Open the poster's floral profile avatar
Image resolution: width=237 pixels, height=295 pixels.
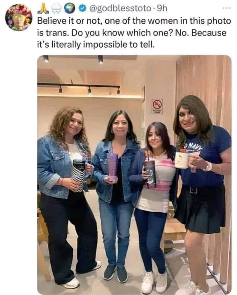(19, 17)
